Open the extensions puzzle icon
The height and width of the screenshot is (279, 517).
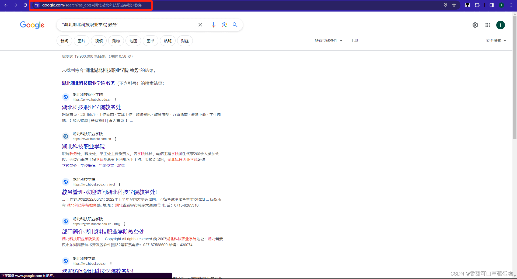pos(477,5)
